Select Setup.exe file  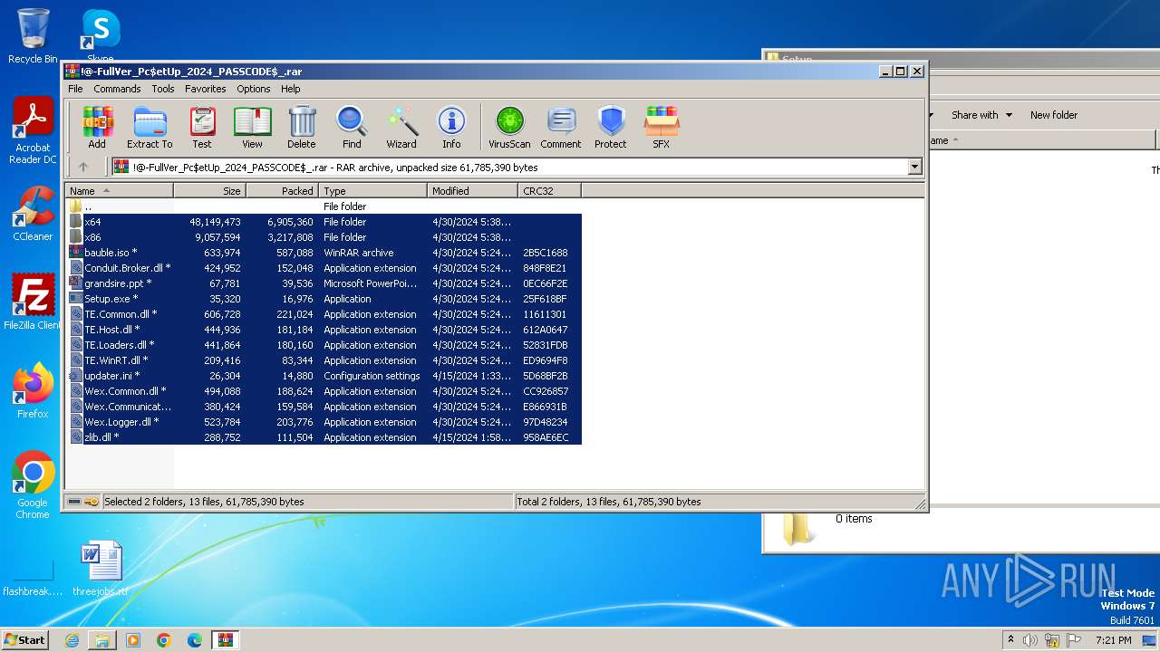click(324, 299)
